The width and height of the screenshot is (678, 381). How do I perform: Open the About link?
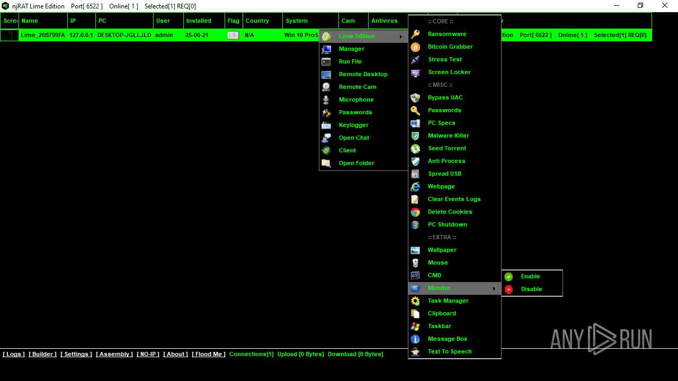tap(175, 354)
